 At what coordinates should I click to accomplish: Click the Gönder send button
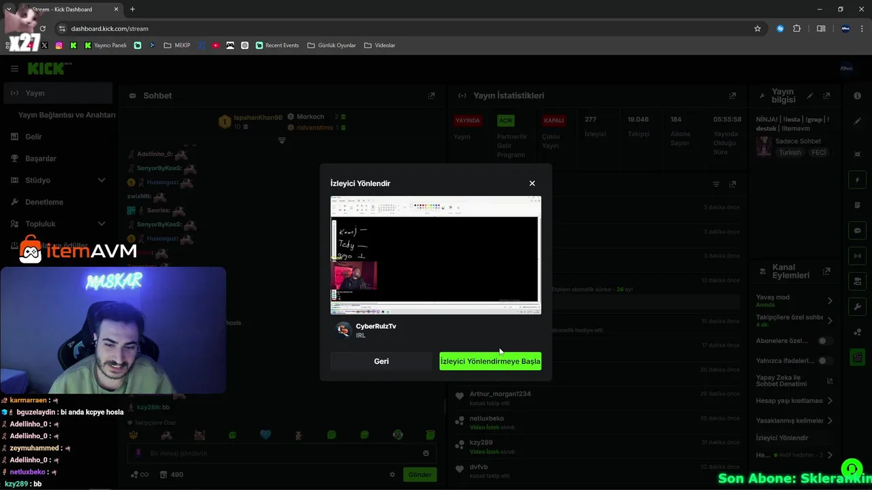tap(420, 474)
